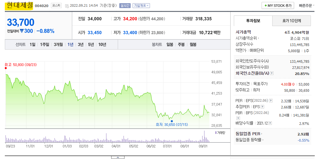This screenshot has width=318, height=159.
Task: Click the 4.00매수 investment opinion
Action: coord(288,84)
